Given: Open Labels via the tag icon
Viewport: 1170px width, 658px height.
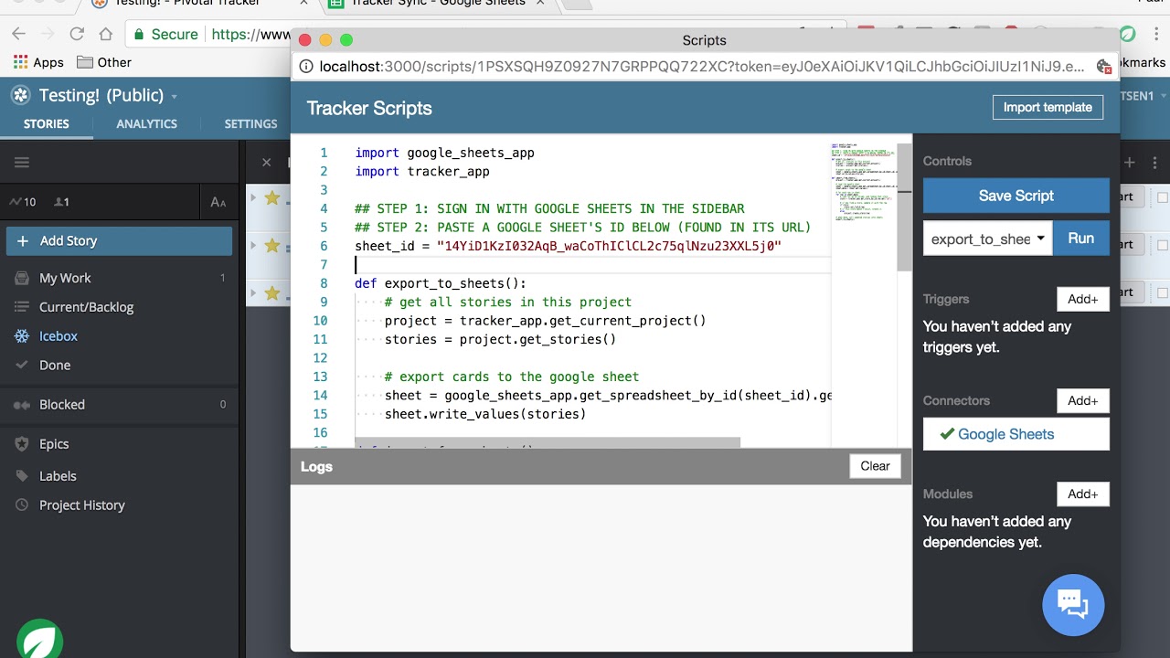Looking at the screenshot, I should click(20, 475).
